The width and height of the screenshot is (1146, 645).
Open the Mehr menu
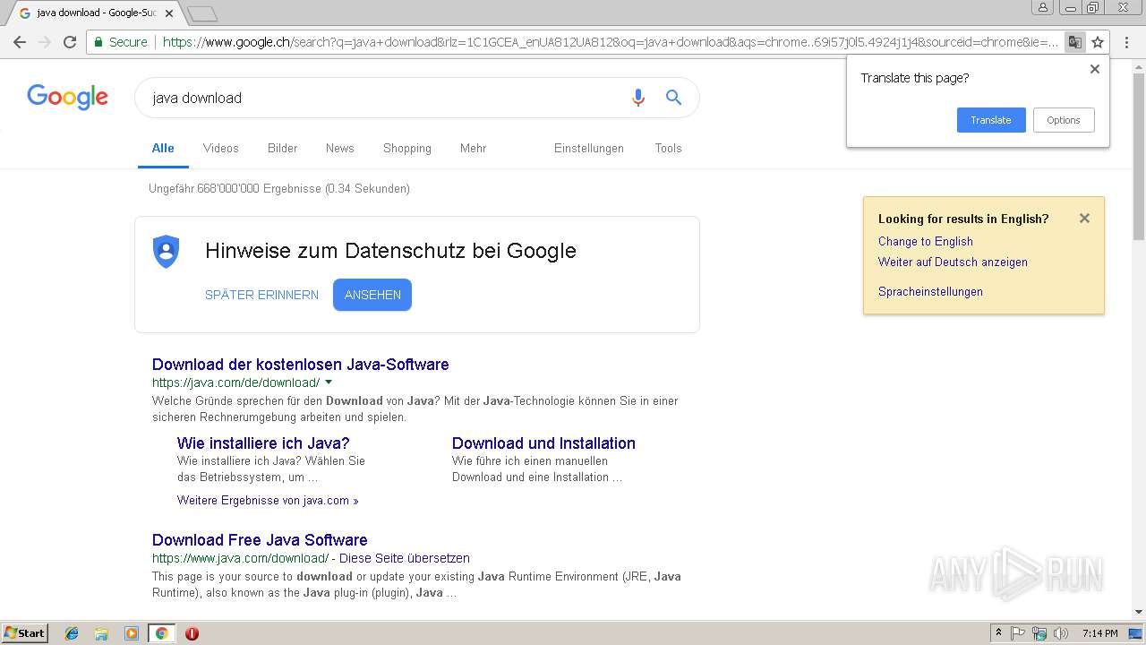(473, 149)
